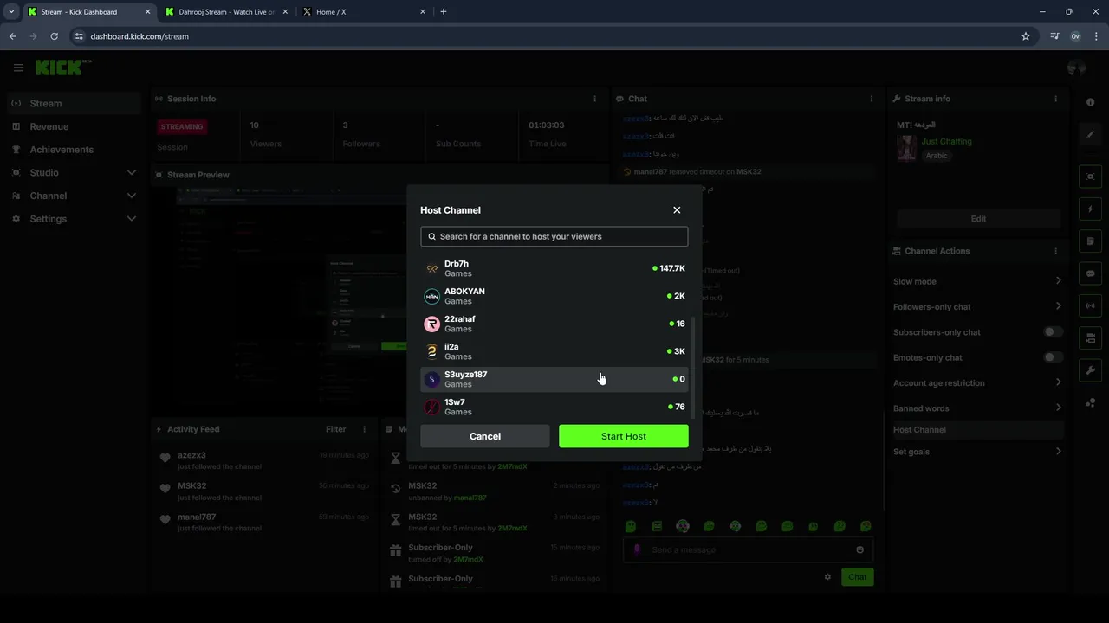
Task: Open the emoji picker in chat
Action: pyautogui.click(x=859, y=549)
